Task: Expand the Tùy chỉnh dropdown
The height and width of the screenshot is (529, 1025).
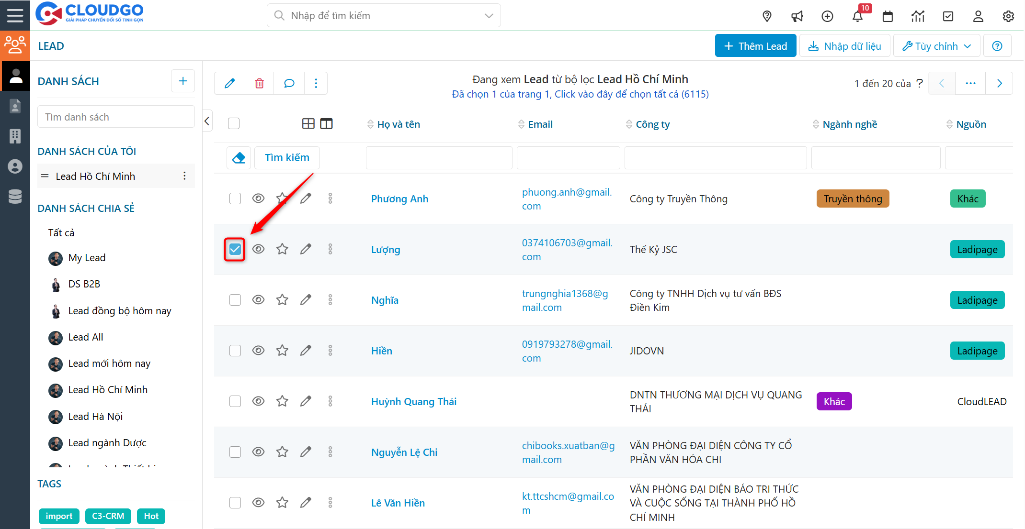Action: 936,46
